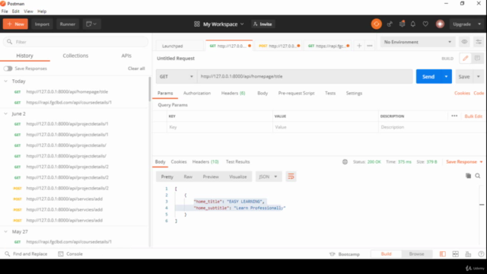This screenshot has width=487, height=274.
Task: Open the Save Response dropdown
Action: click(465, 162)
